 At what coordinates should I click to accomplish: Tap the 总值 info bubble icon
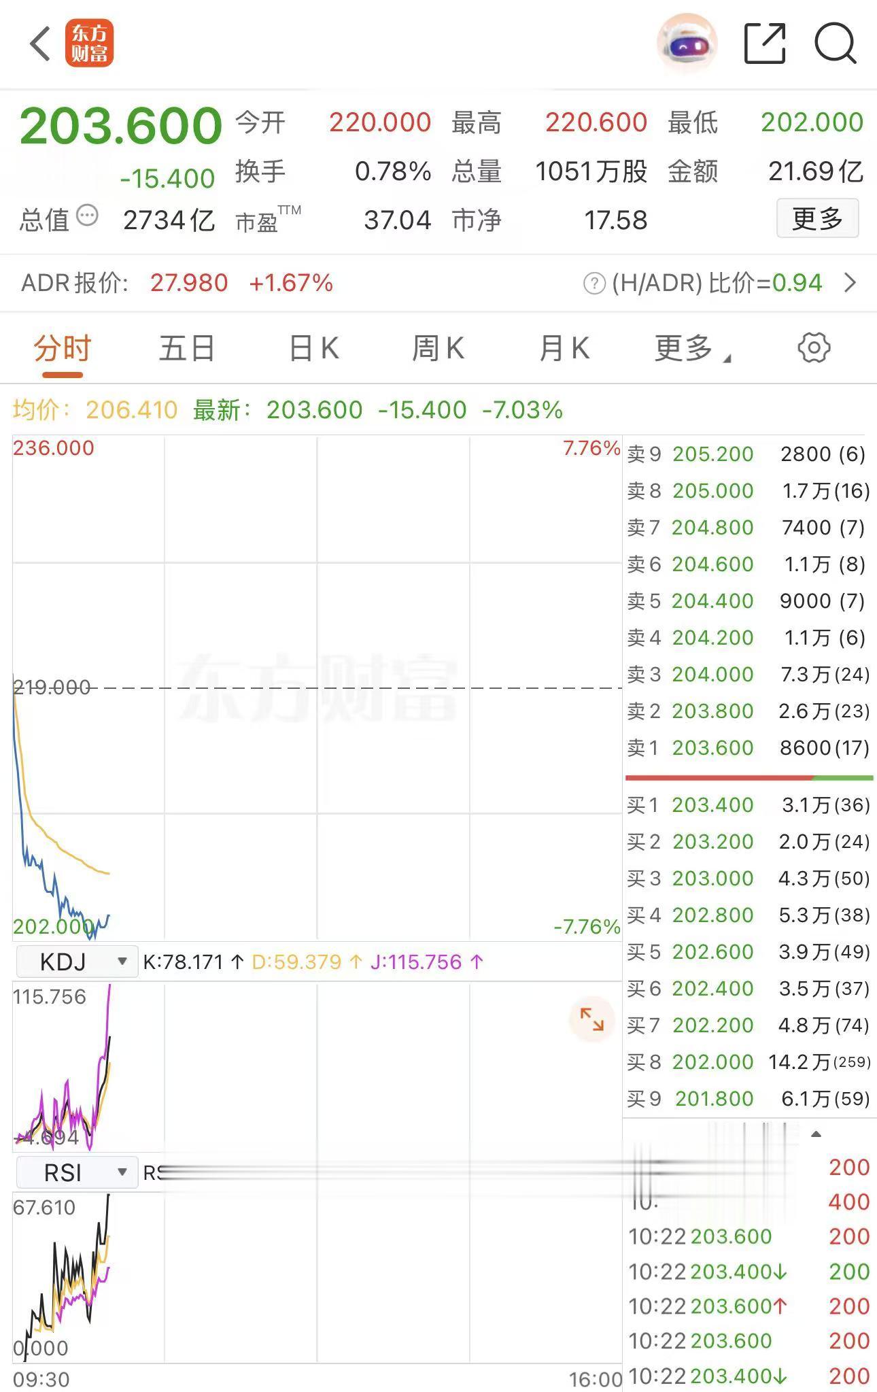(x=87, y=216)
